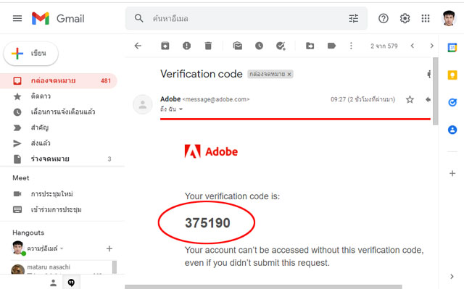Click the horizontal scrollbar at bottom
The height and width of the screenshot is (289, 464).
(263, 287)
